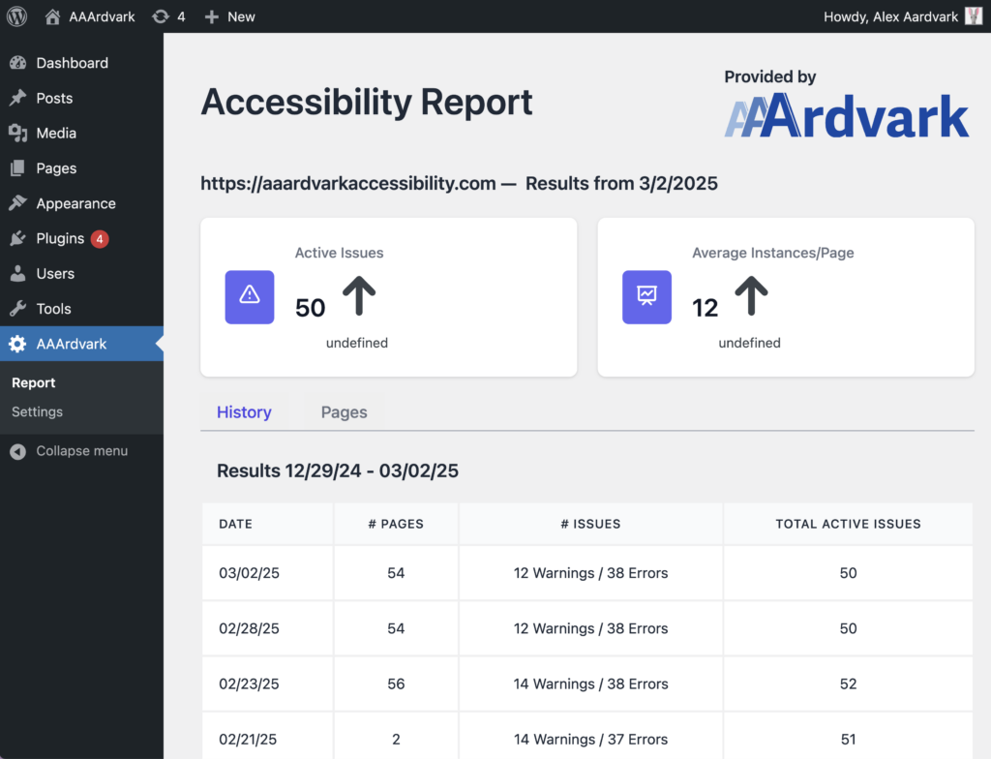
Task: Click the Average Instances/Page value 12
Action: 706,308
